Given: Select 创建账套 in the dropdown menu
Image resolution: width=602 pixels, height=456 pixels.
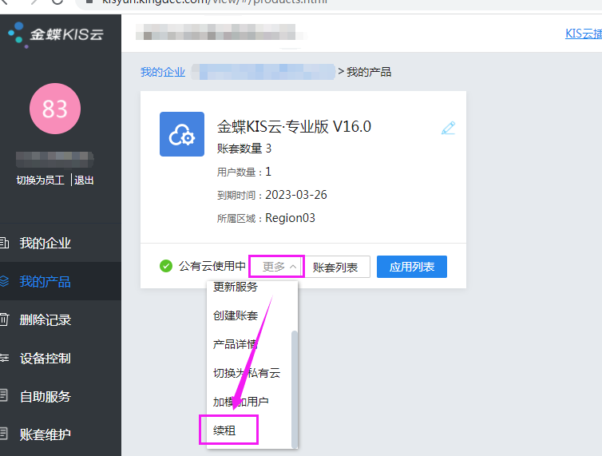Looking at the screenshot, I should [x=236, y=315].
